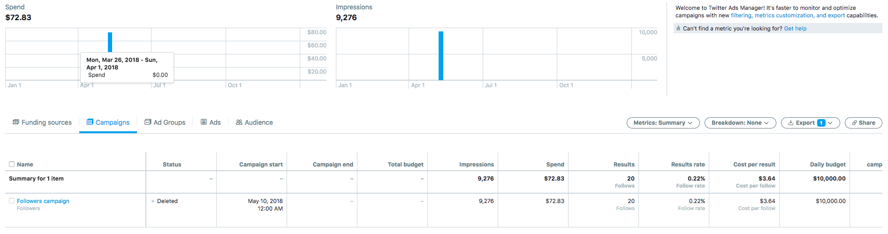Switch to the Ad Groups tab
888x234 pixels.
pyautogui.click(x=169, y=122)
